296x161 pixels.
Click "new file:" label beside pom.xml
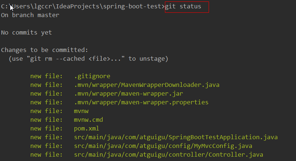click(x=47, y=129)
